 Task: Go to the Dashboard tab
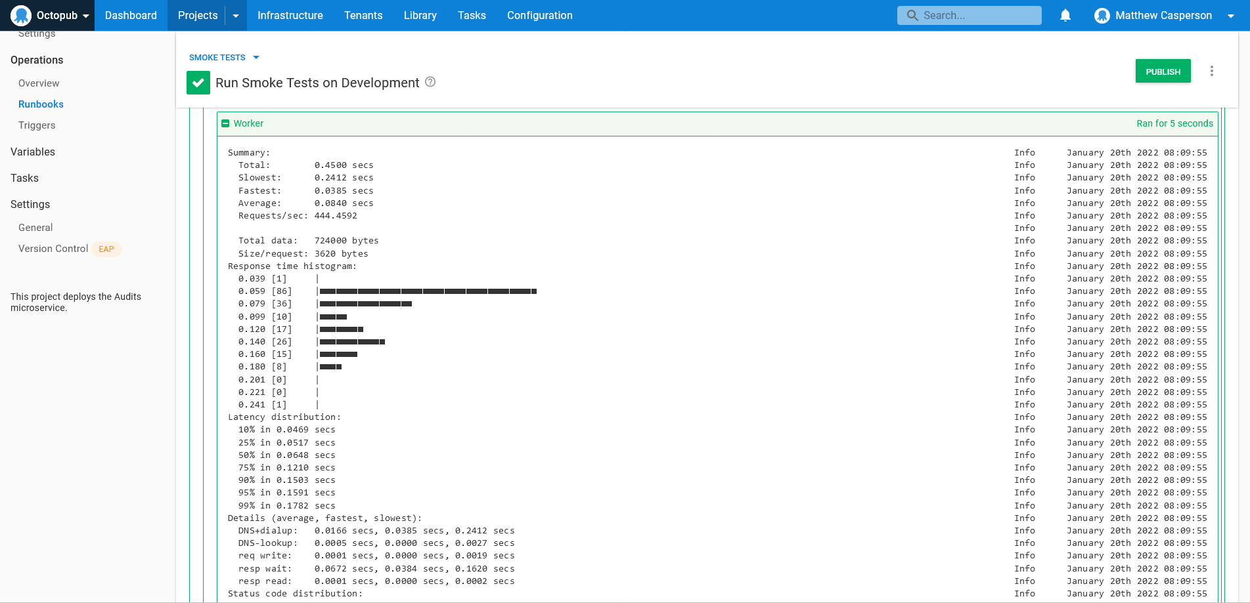131,15
